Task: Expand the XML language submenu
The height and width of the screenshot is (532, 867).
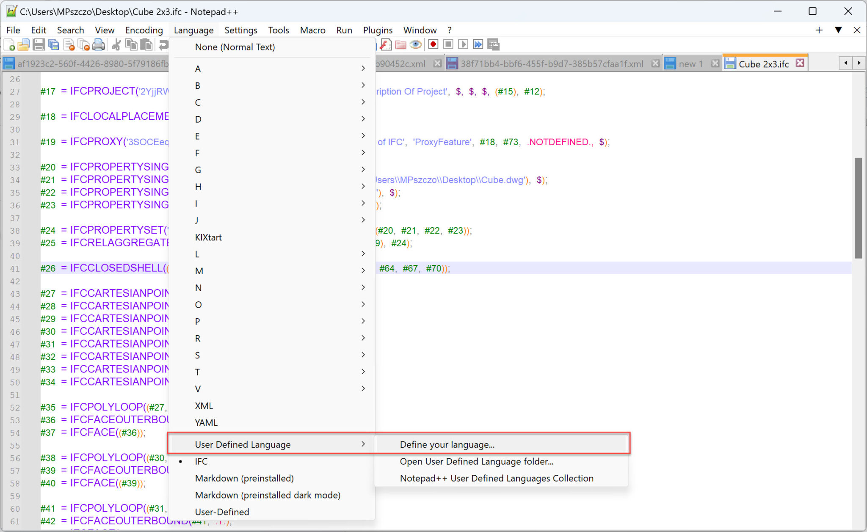Action: pyautogui.click(x=204, y=405)
